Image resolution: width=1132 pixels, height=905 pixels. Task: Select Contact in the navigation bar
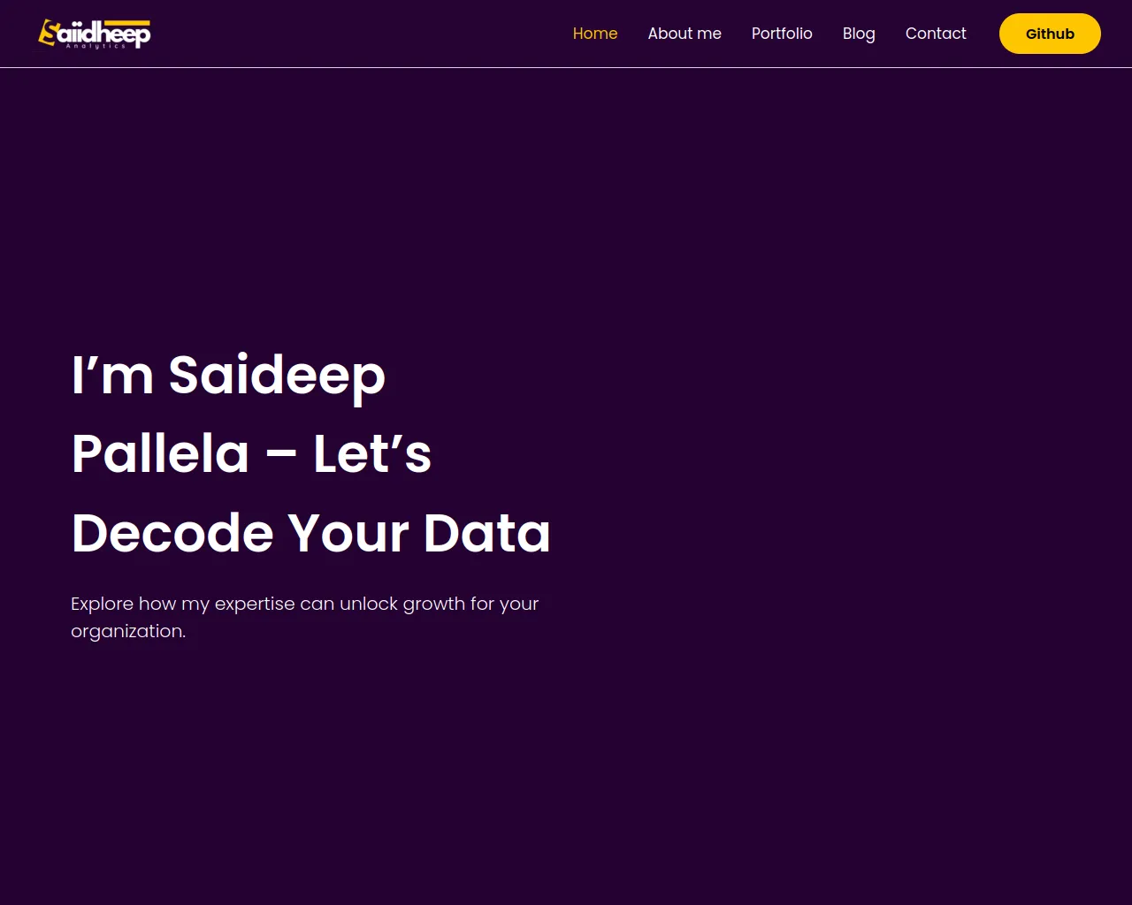936,34
